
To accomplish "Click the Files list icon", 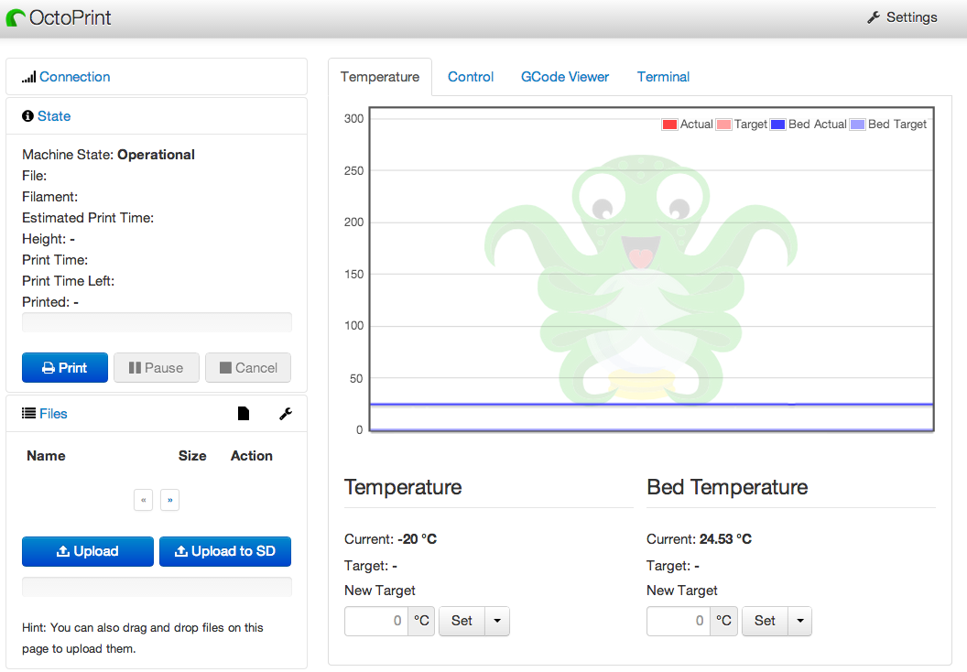I will point(28,414).
